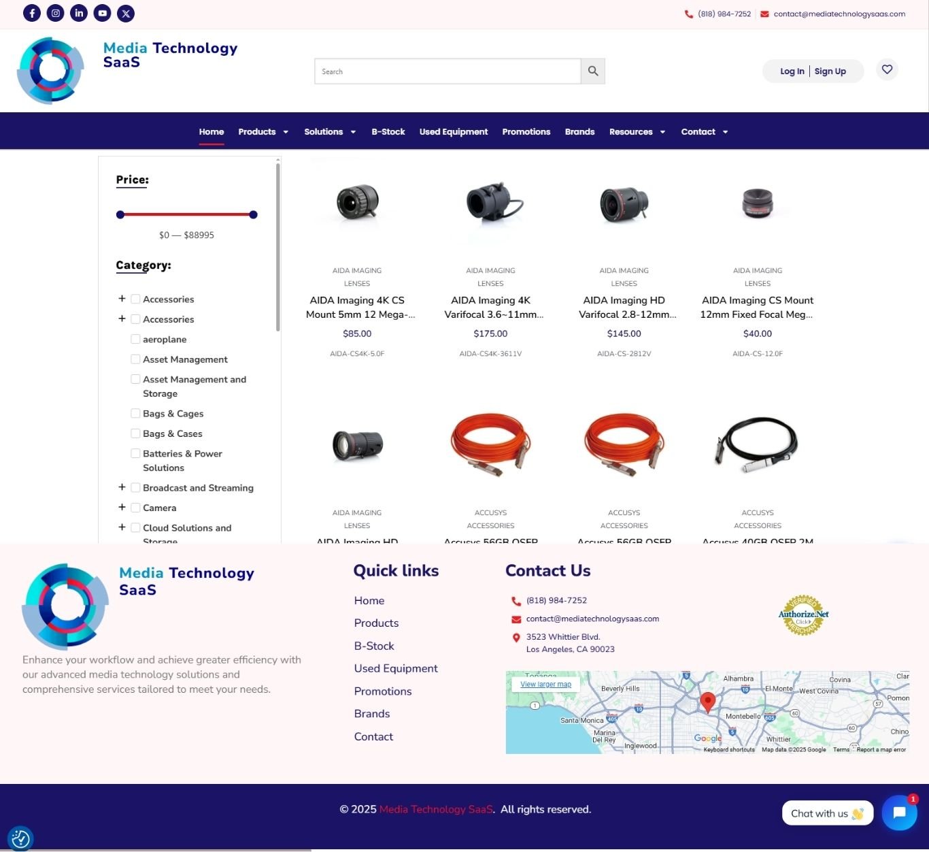Click the header phone icon
This screenshot has height=852, width=929.
(689, 14)
